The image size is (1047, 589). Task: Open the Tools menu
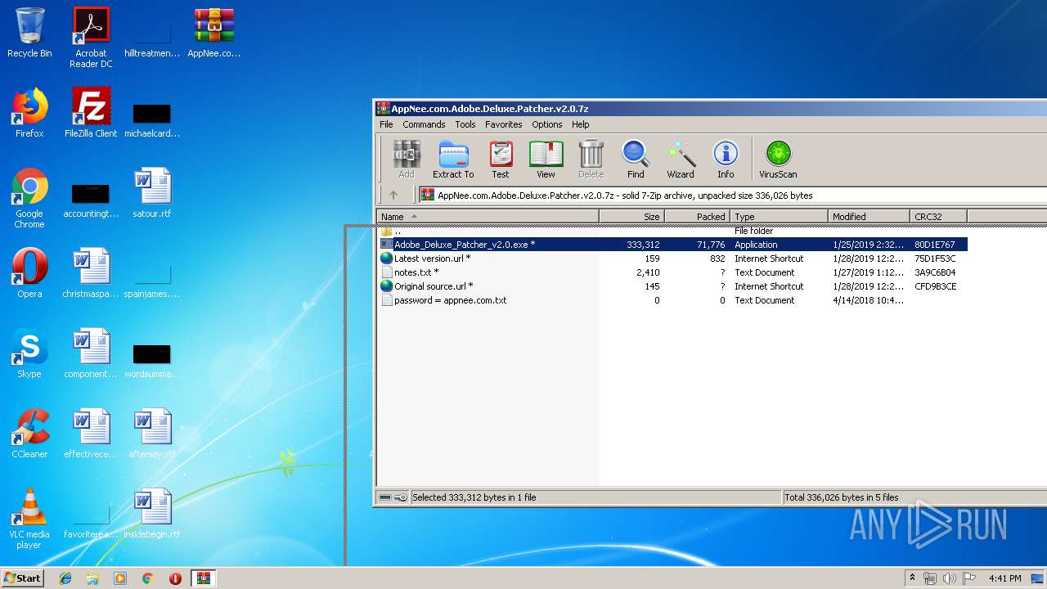pos(465,124)
